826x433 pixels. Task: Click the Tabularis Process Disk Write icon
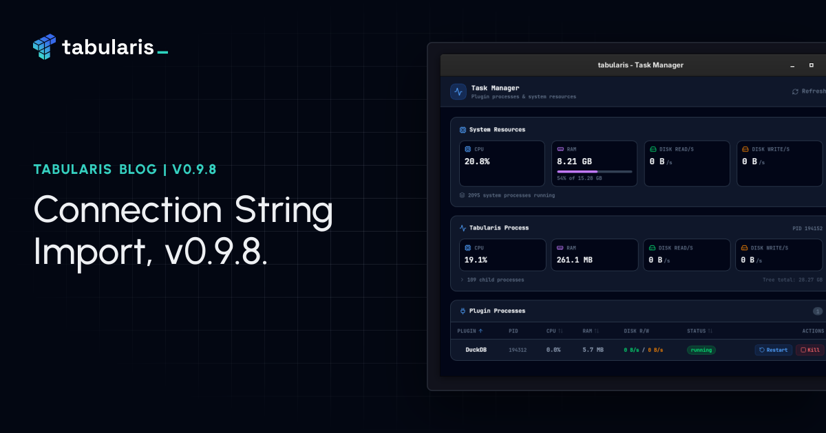744,248
